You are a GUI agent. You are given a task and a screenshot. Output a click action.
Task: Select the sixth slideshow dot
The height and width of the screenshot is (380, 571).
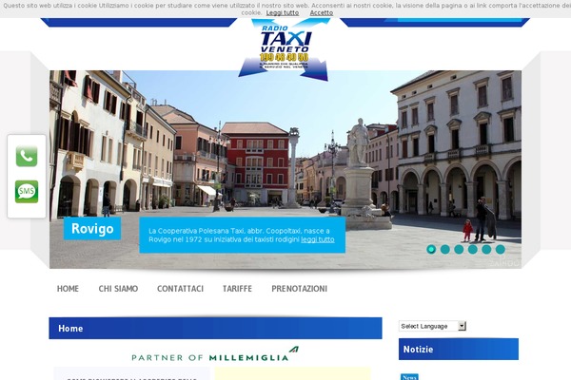click(x=501, y=250)
